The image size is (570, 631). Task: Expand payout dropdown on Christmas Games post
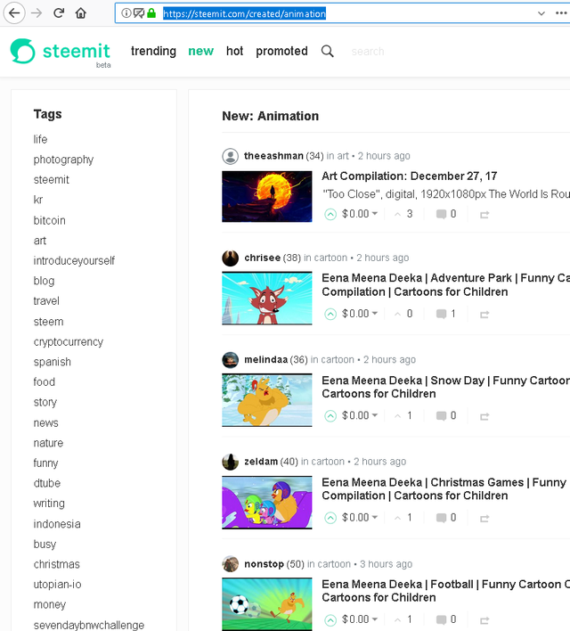374,517
